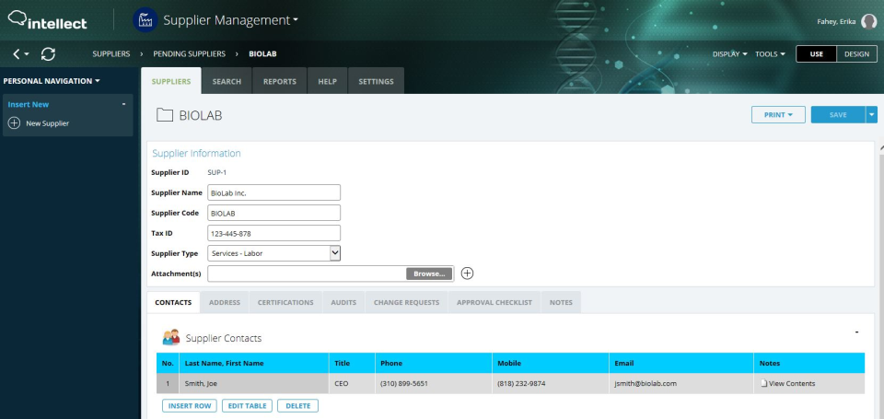Open the TOOLS dropdown menu
The image size is (884, 419).
coord(770,54)
